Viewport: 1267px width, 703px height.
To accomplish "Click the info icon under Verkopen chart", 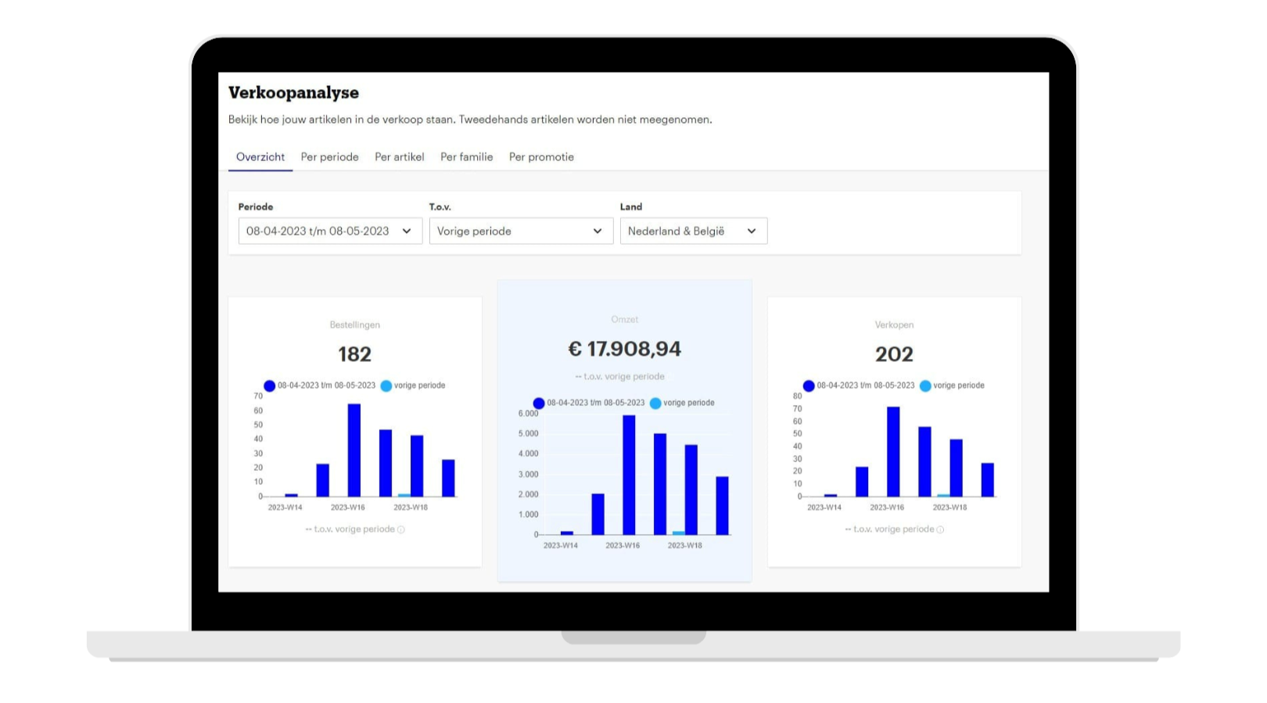I will pyautogui.click(x=940, y=529).
